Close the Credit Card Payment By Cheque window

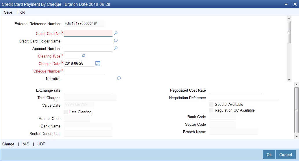(295, 4)
